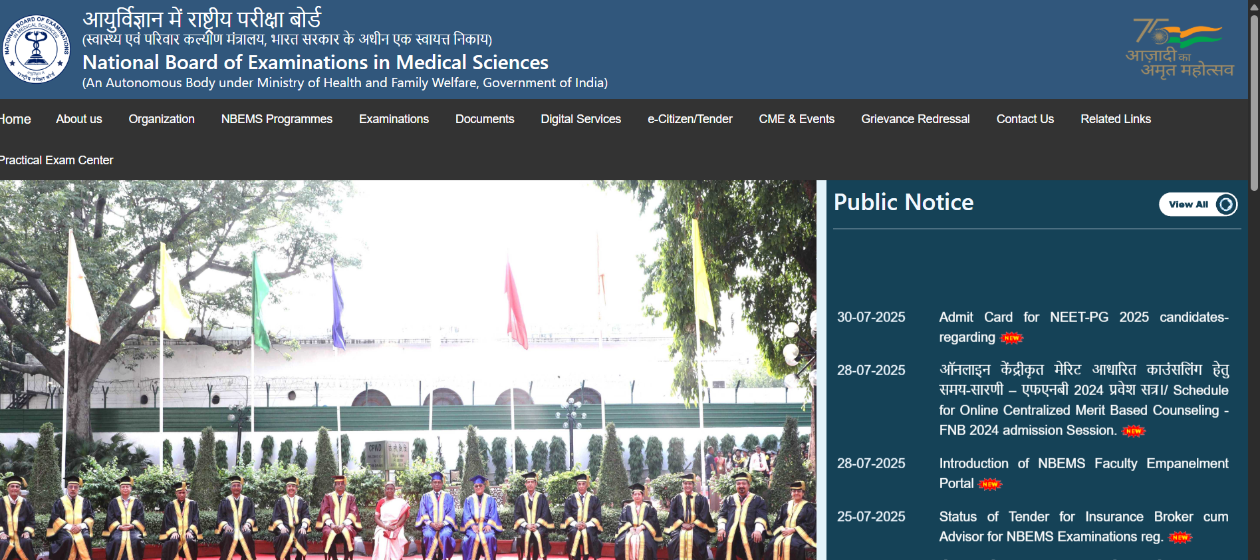This screenshot has width=1260, height=560.
Task: Click the View All circle arrow icon
Action: [x=1225, y=205]
